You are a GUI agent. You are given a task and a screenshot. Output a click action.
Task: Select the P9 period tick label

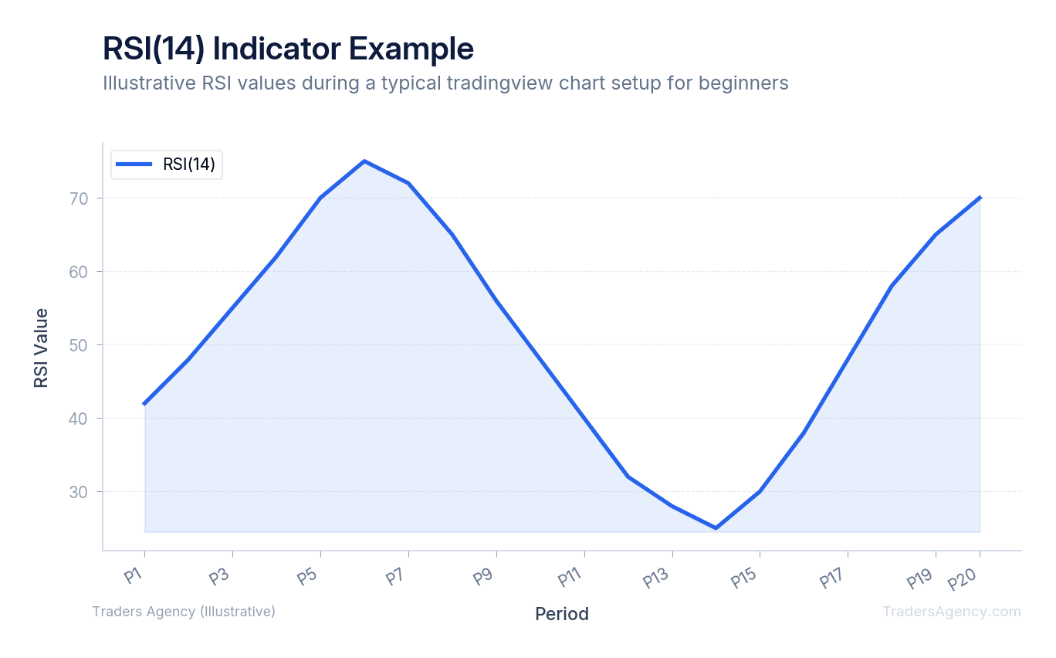(x=485, y=576)
